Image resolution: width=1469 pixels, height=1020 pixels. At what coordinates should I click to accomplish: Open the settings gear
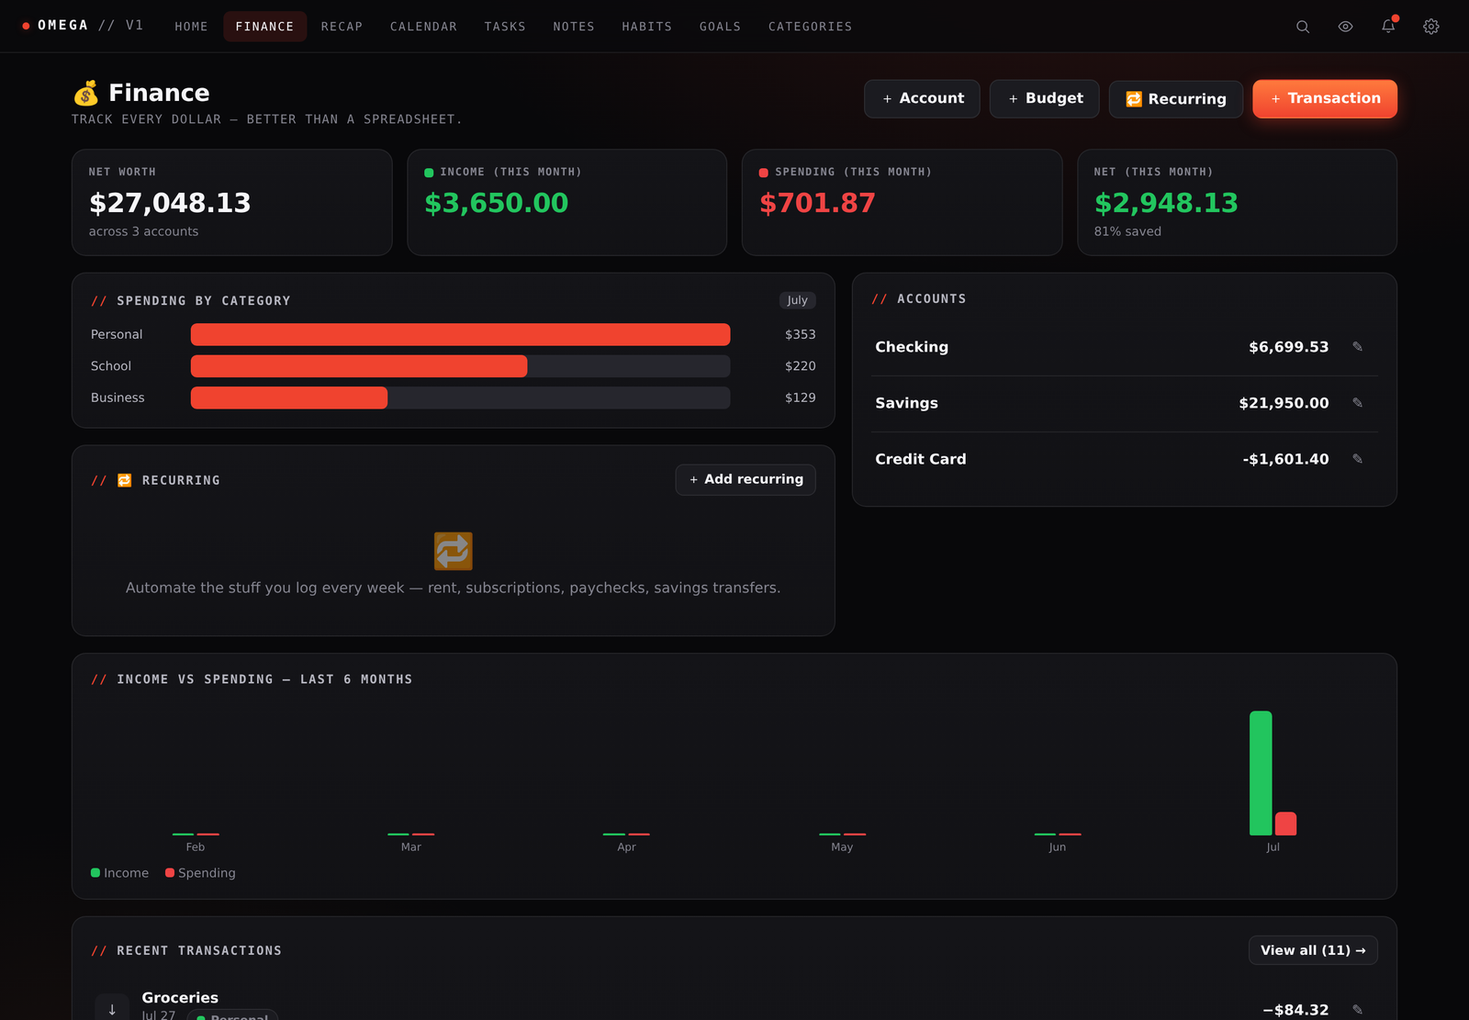pyautogui.click(x=1430, y=27)
